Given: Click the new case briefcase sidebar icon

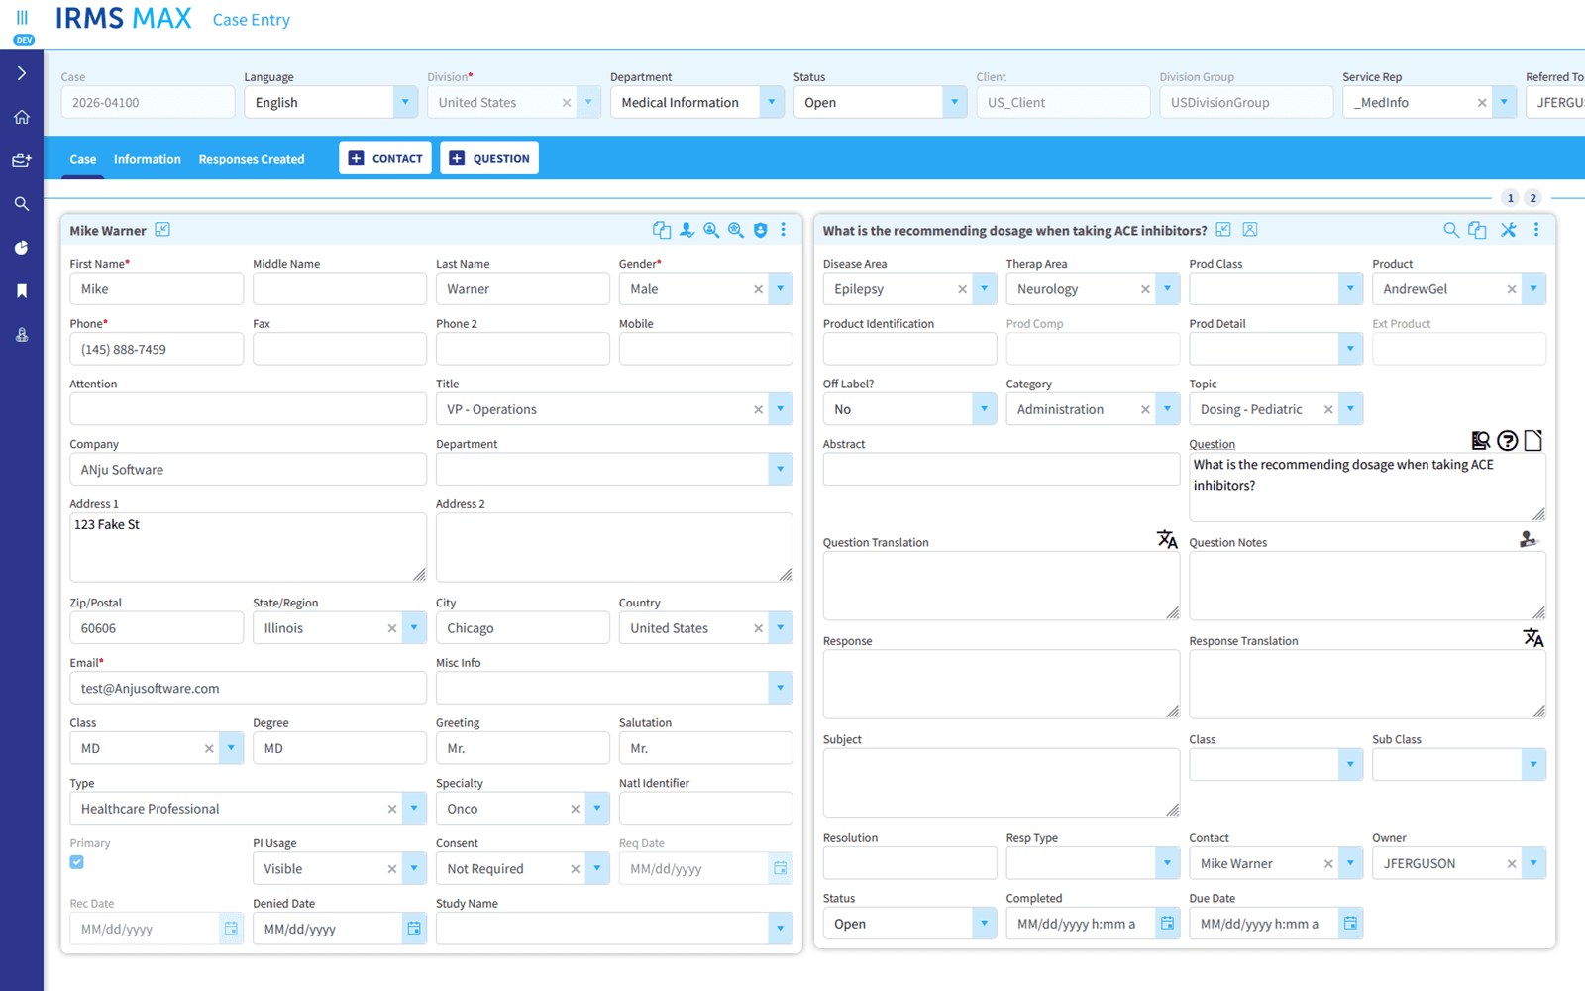Looking at the screenshot, I should coord(22,161).
